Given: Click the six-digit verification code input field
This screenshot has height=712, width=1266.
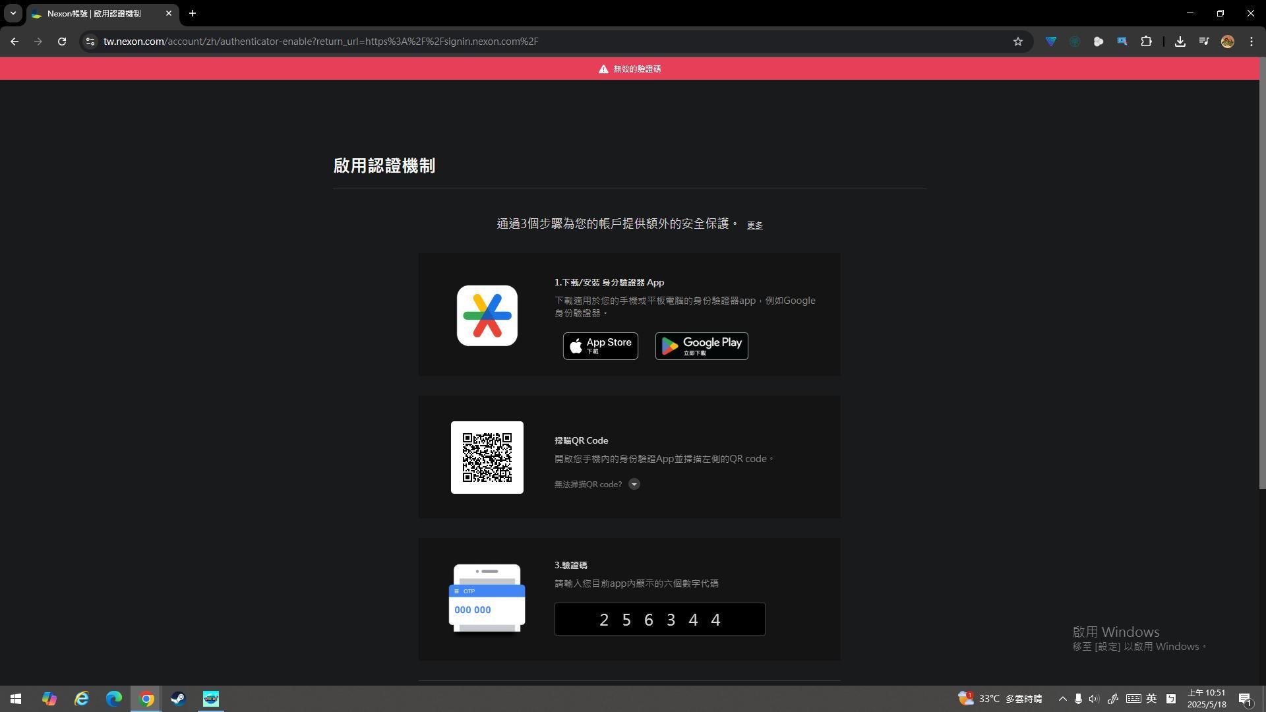Looking at the screenshot, I should (x=659, y=619).
